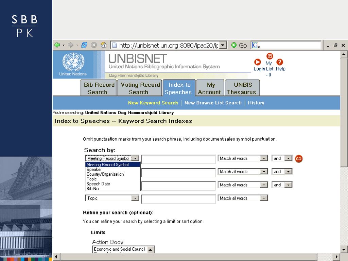
Task: Click the vertical scrollbar up arrow
Action: (x=344, y=54)
